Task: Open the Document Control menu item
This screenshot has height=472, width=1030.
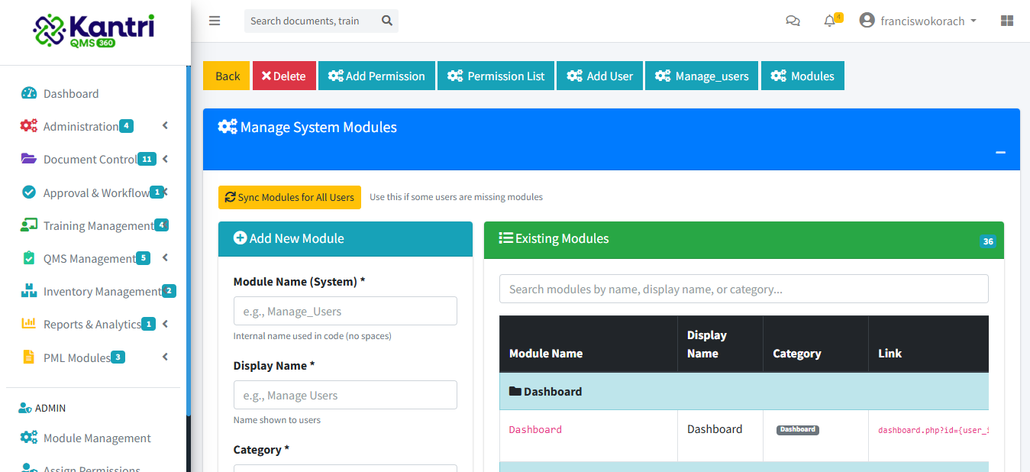Action: pyautogui.click(x=88, y=159)
